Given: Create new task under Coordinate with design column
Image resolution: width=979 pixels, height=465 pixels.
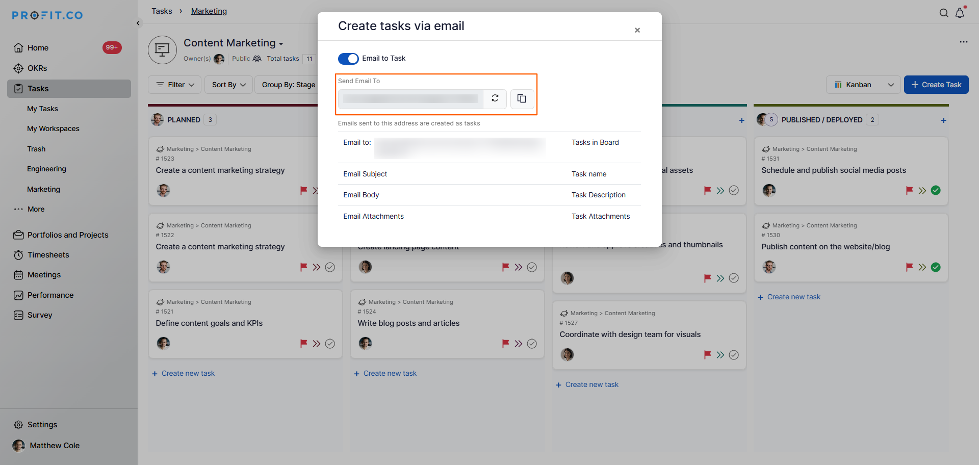Looking at the screenshot, I should (587, 385).
